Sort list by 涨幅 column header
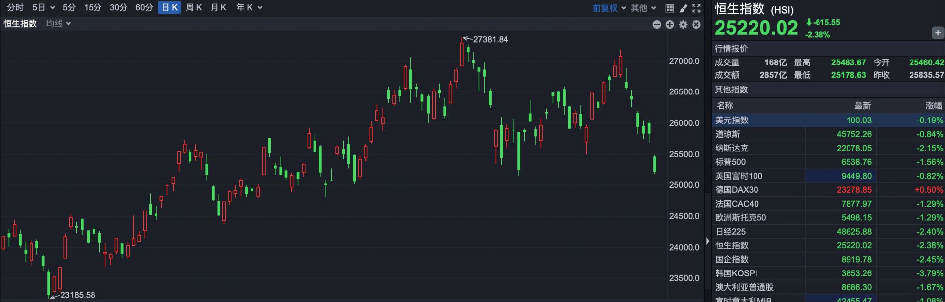This screenshot has height=302, width=945. (933, 105)
